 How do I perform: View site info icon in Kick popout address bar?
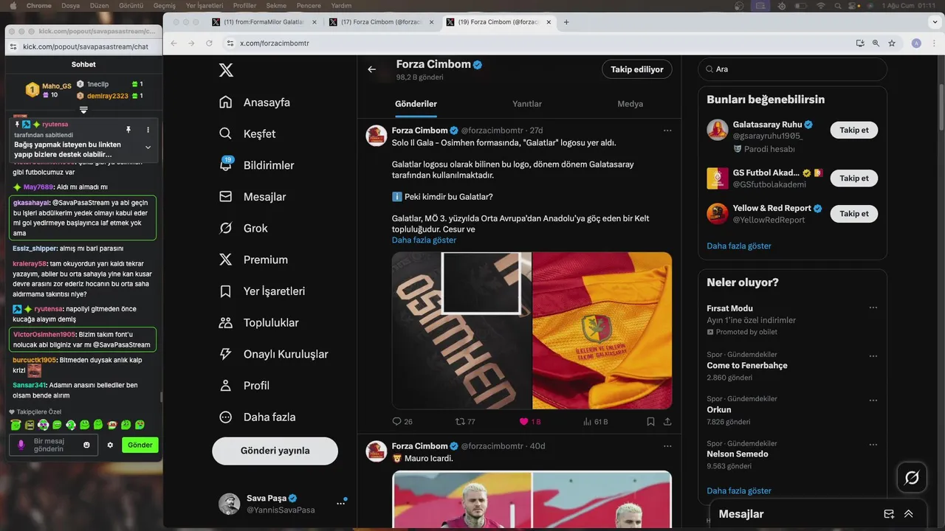13,46
